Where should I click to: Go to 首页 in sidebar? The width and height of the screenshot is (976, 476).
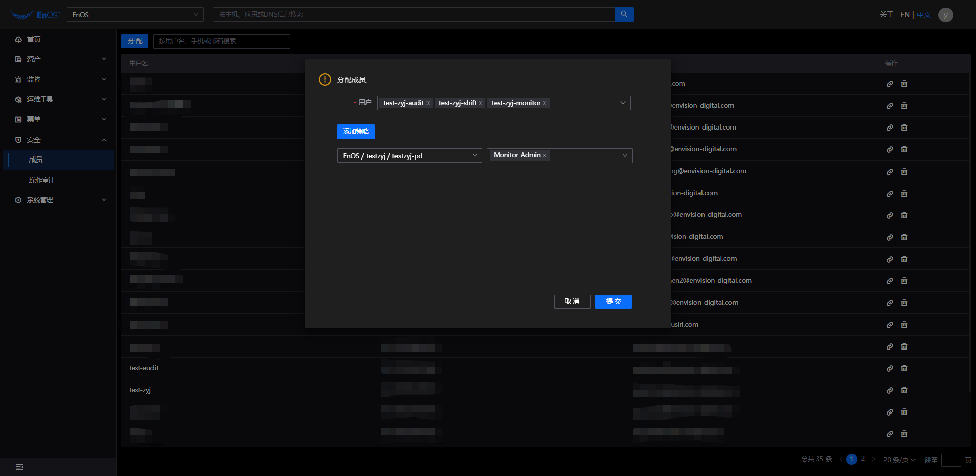[x=34, y=39]
